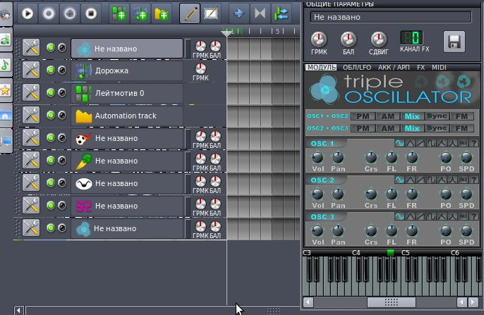Click the record-while-playing button
Image resolution: width=484 pixels, height=315 pixels.
pyautogui.click(x=70, y=13)
